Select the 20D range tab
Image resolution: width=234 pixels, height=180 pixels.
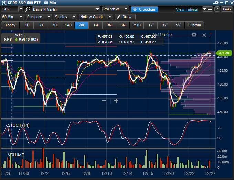pos(82,25)
